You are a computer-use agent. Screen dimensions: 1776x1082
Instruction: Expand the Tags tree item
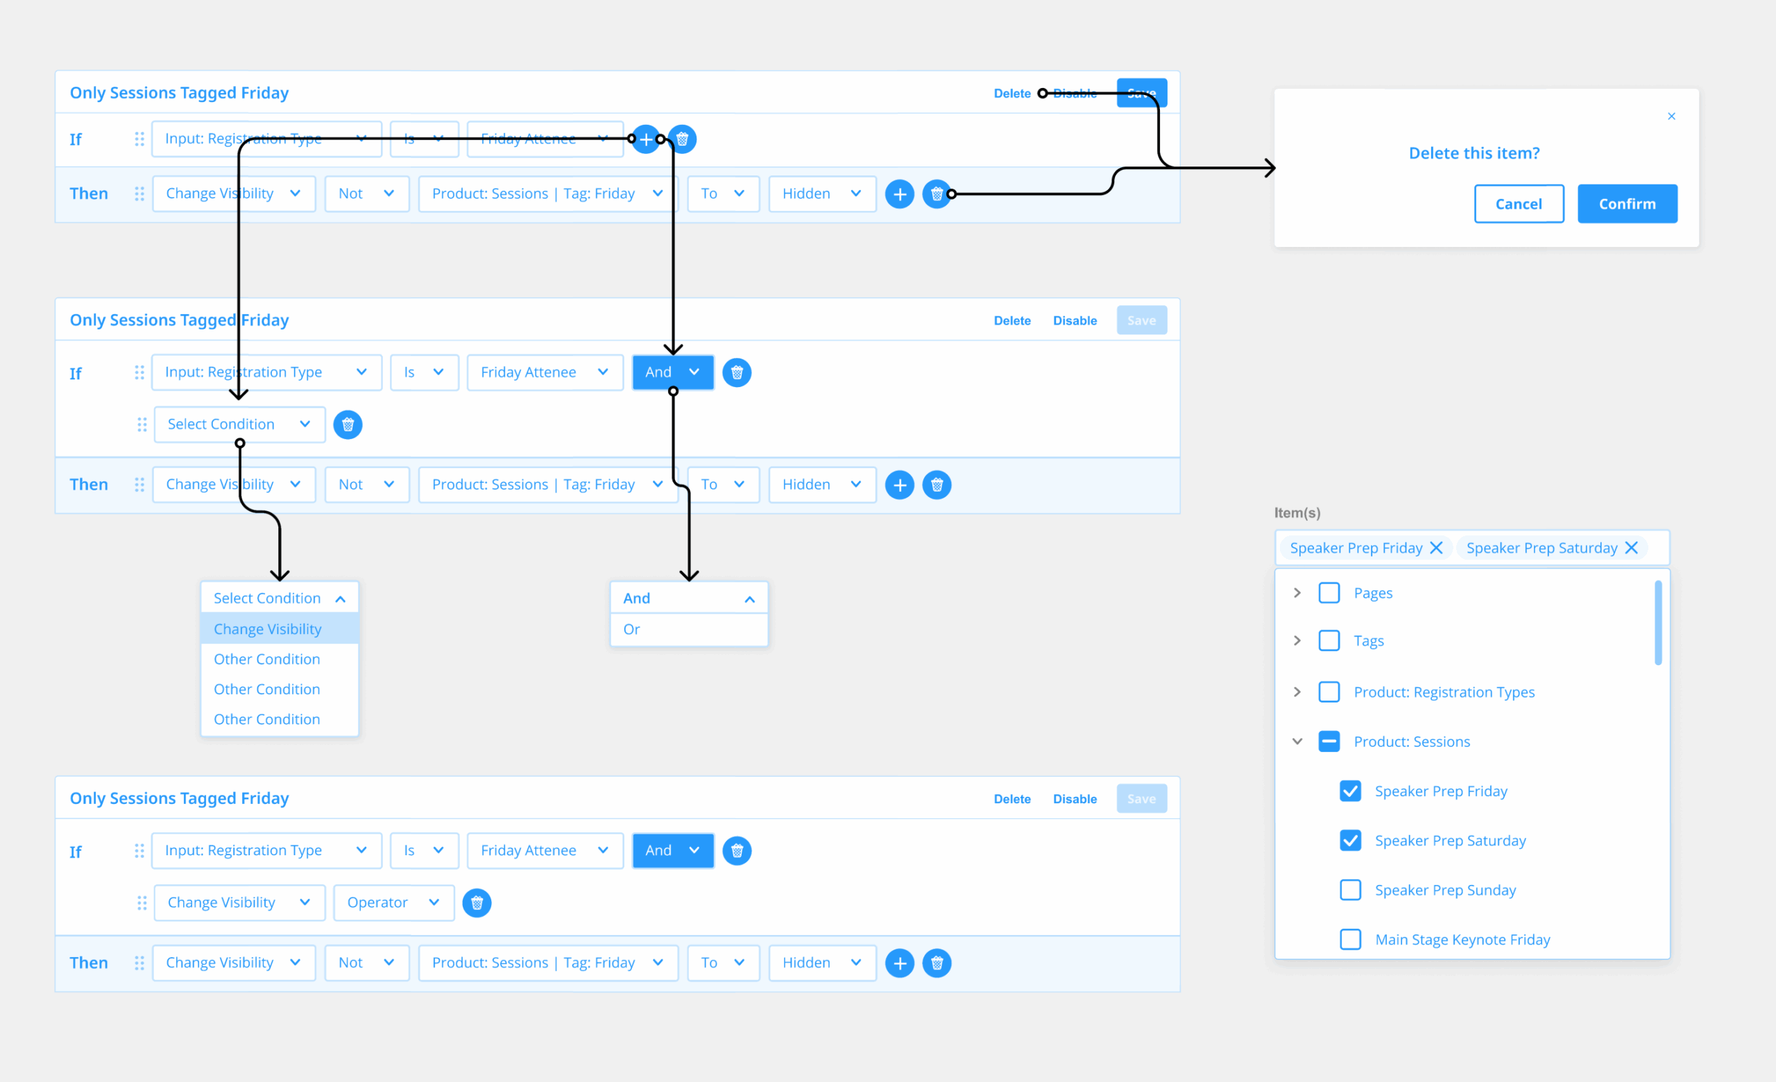1297,640
